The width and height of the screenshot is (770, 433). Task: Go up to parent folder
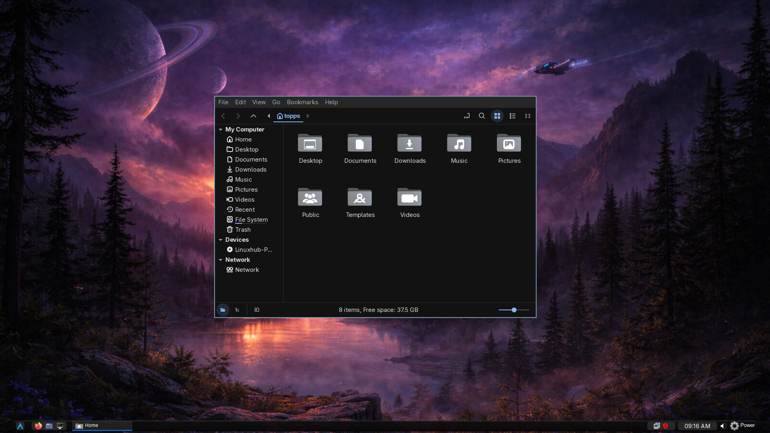253,116
